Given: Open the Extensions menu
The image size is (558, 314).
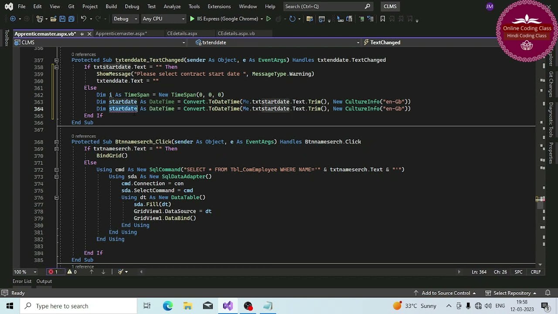Looking at the screenshot, I should tap(219, 7).
